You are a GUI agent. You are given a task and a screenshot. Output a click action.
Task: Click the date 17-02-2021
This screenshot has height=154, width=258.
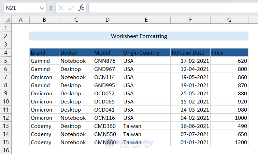(x=190, y=61)
